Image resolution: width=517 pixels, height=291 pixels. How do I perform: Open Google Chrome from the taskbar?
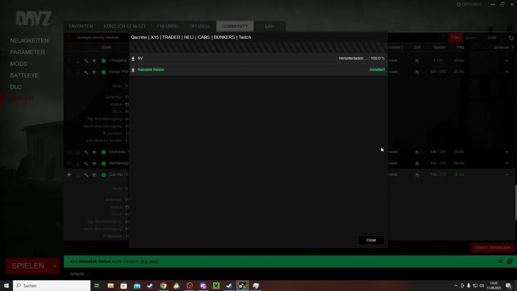(x=163, y=286)
